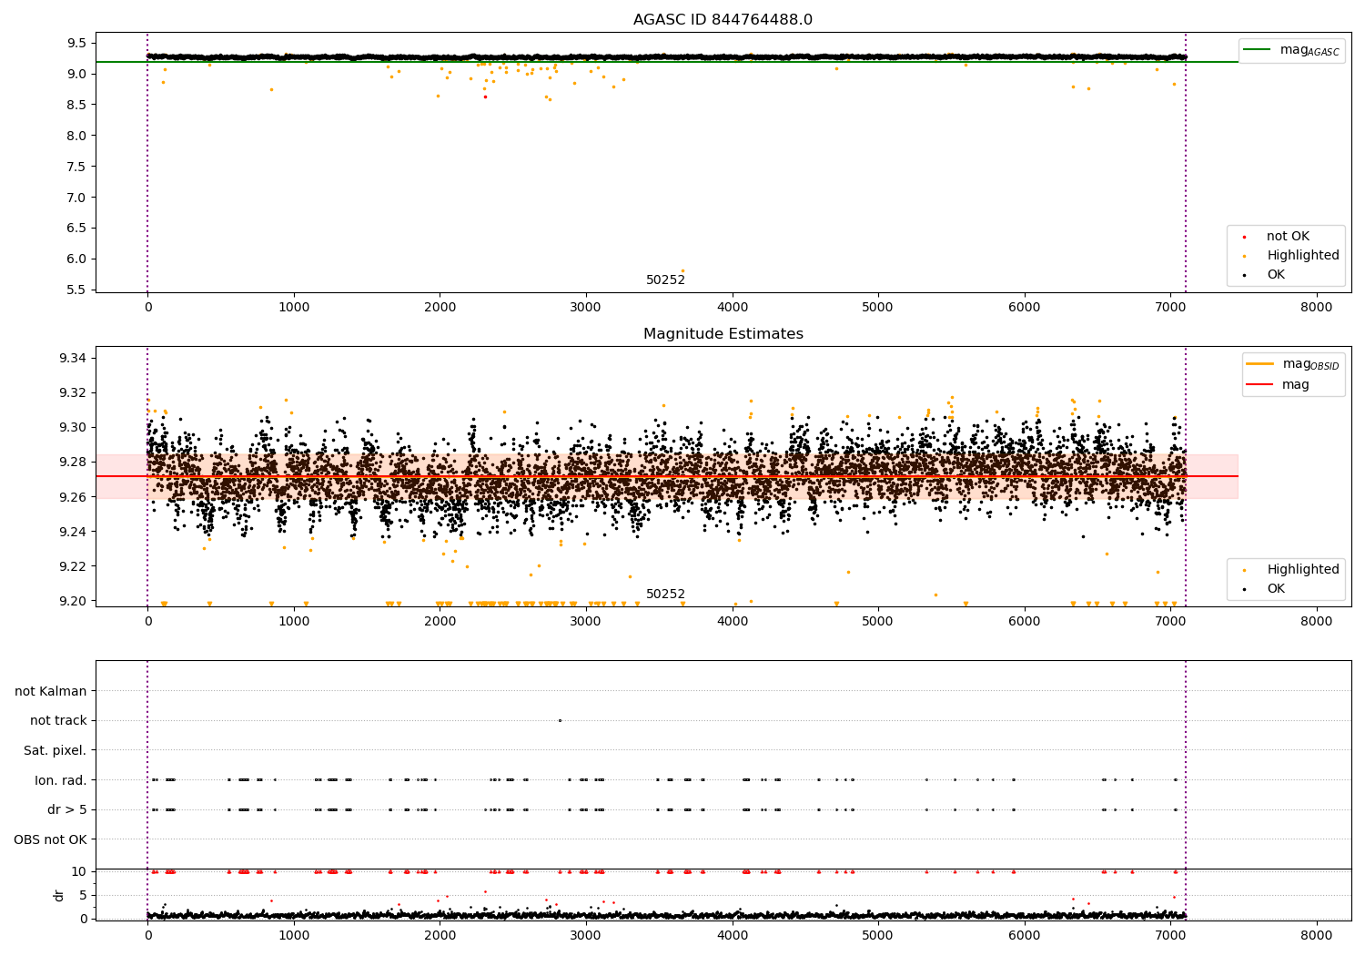
Task: Click the '8000' x-axis tick under the bottom plot
Action: [x=1317, y=935]
